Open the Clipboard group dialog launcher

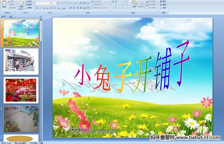click(x=15, y=13)
